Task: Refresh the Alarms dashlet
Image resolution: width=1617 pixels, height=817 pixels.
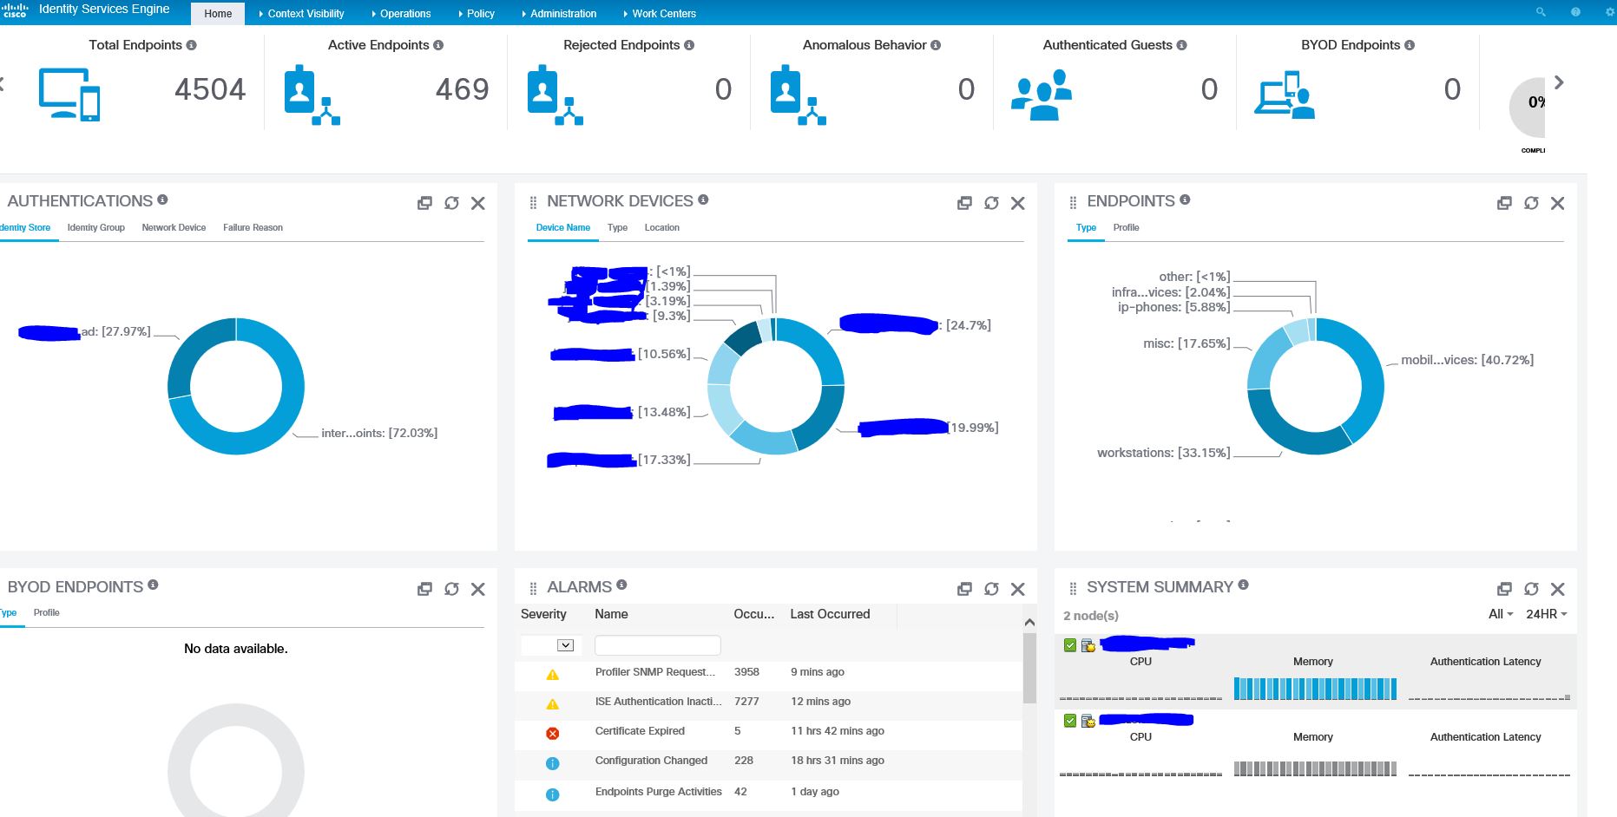Action: [x=991, y=589]
